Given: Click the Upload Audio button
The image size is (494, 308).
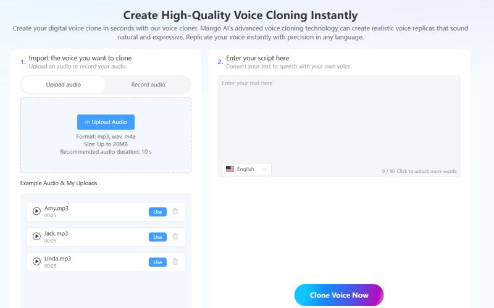Looking at the screenshot, I should [x=106, y=122].
